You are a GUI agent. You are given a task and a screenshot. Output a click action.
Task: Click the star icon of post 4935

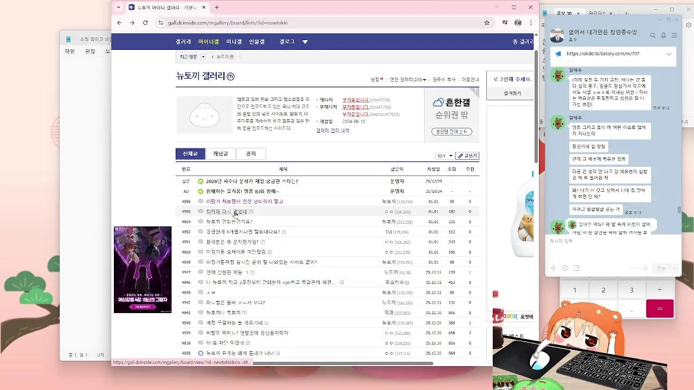pyautogui.click(x=201, y=353)
